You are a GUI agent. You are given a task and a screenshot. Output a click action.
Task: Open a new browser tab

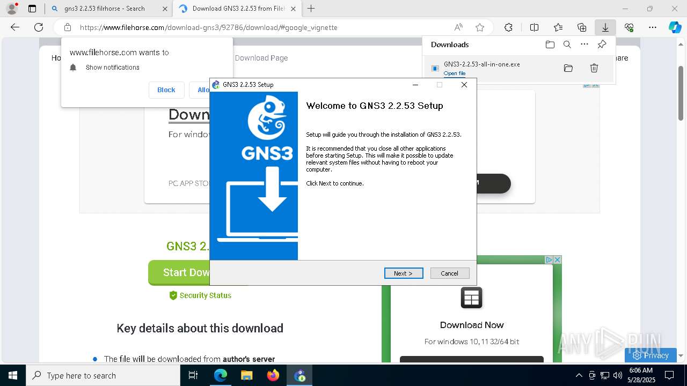[311, 9]
